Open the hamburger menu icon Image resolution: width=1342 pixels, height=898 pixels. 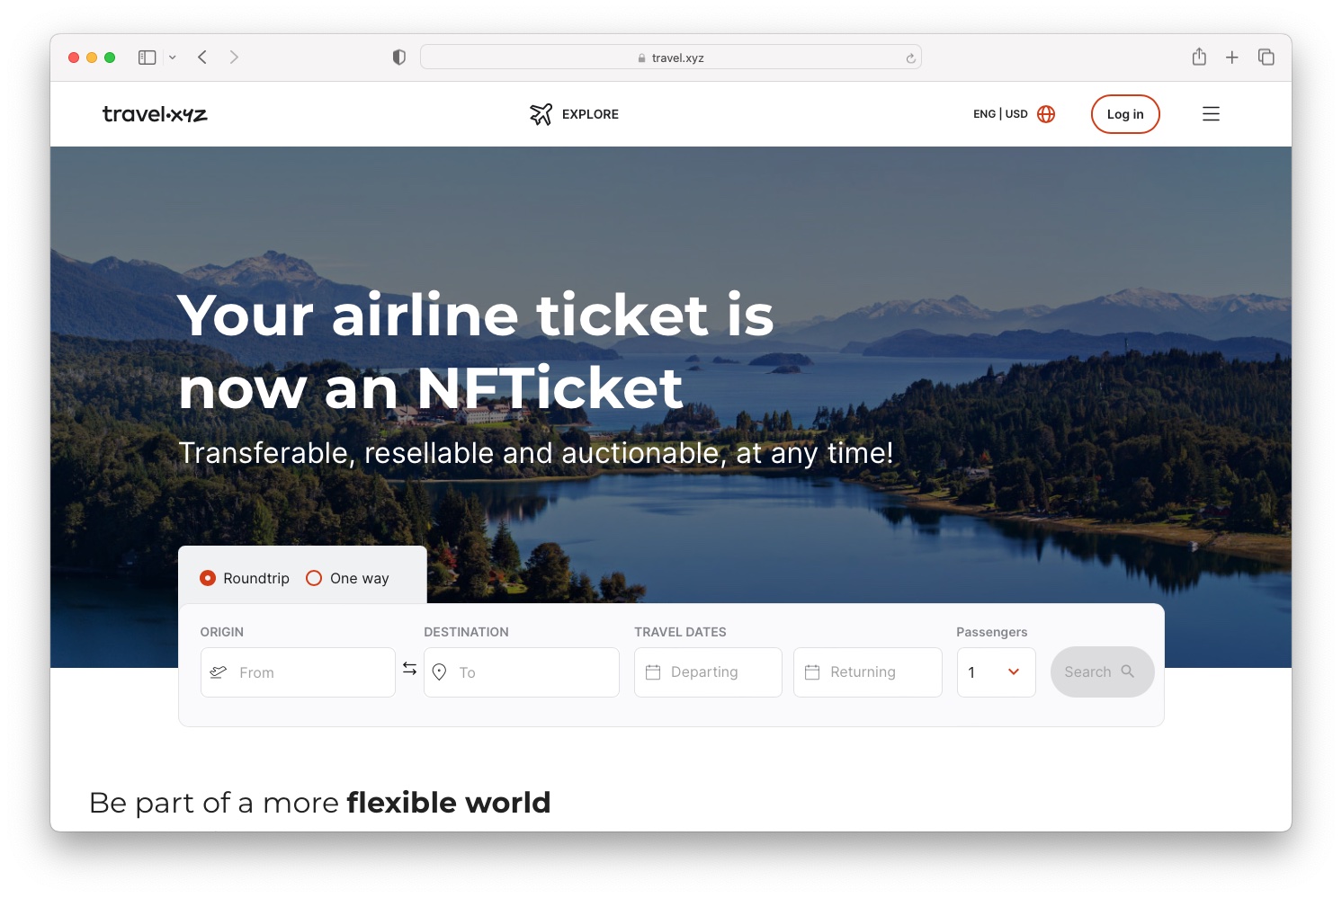[x=1211, y=114]
